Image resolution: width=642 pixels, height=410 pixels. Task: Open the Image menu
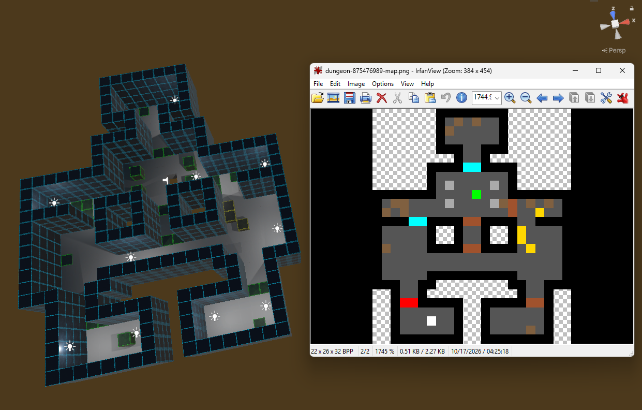click(x=356, y=84)
